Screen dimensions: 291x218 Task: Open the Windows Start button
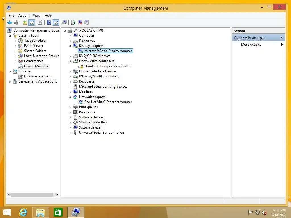coord(7,212)
